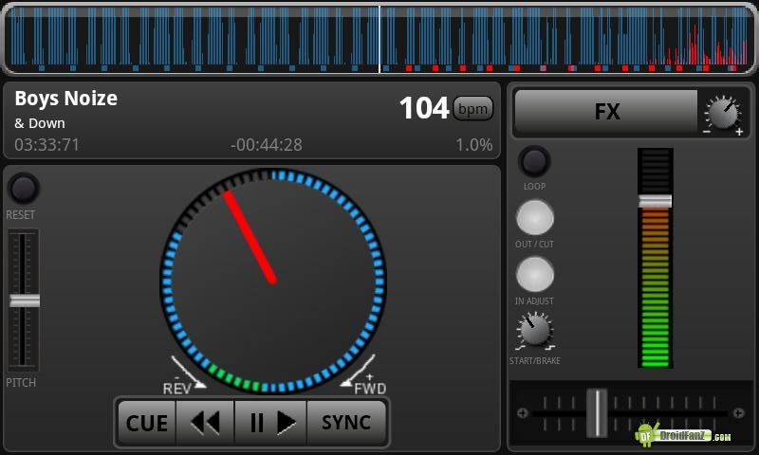Click the pitch slider handle
The image size is (759, 455).
pyautogui.click(x=25, y=300)
